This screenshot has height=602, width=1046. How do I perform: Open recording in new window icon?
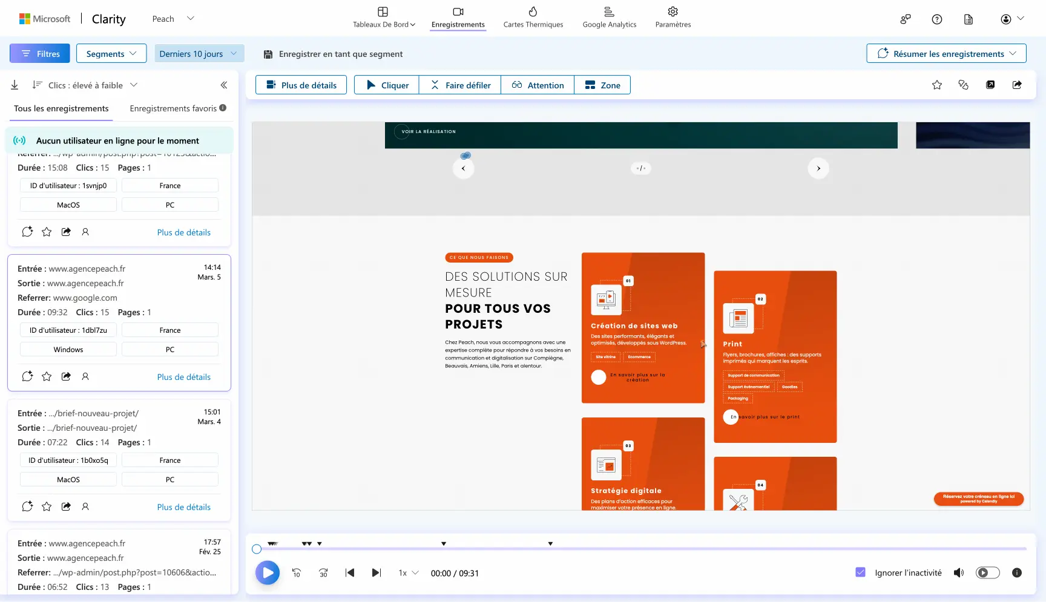990,85
